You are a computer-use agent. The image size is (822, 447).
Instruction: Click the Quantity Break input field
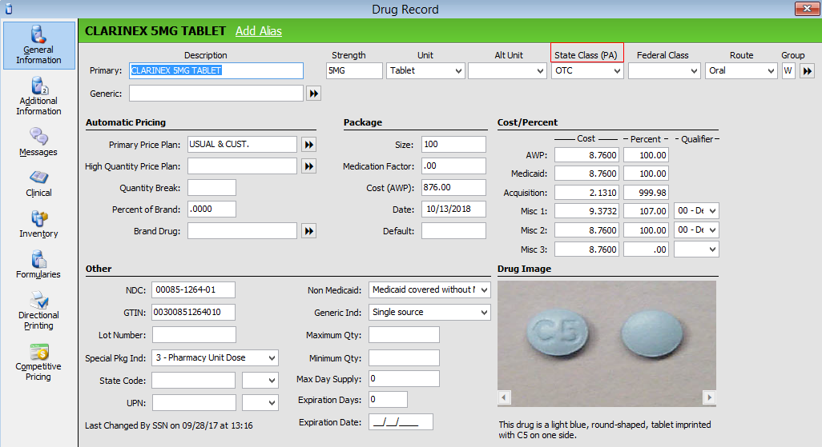[212, 188]
